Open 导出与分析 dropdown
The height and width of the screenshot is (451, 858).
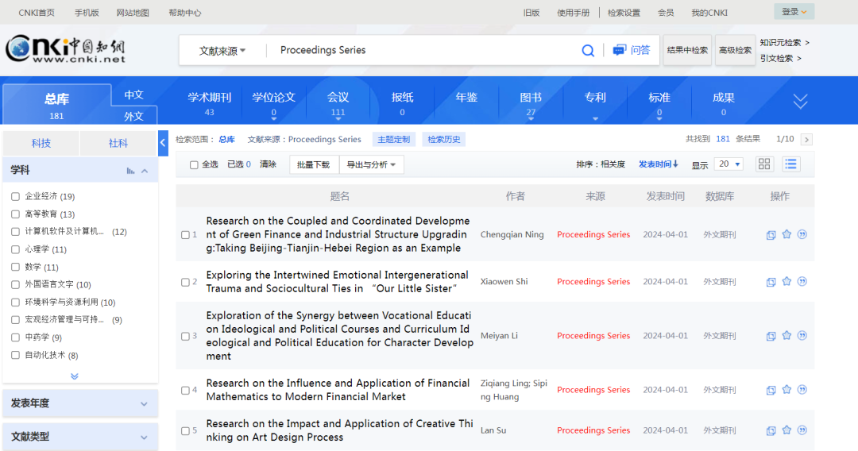(371, 164)
